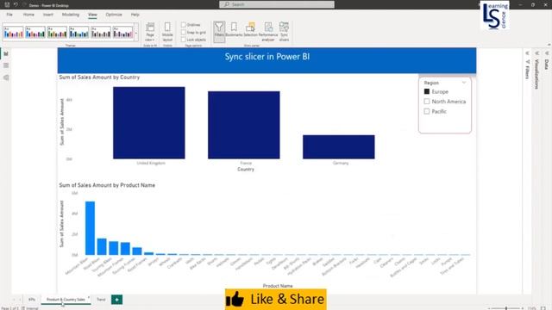Viewport: 552px width, 310px height.
Task: Toggle the Filters pane button
Action: coord(219,31)
